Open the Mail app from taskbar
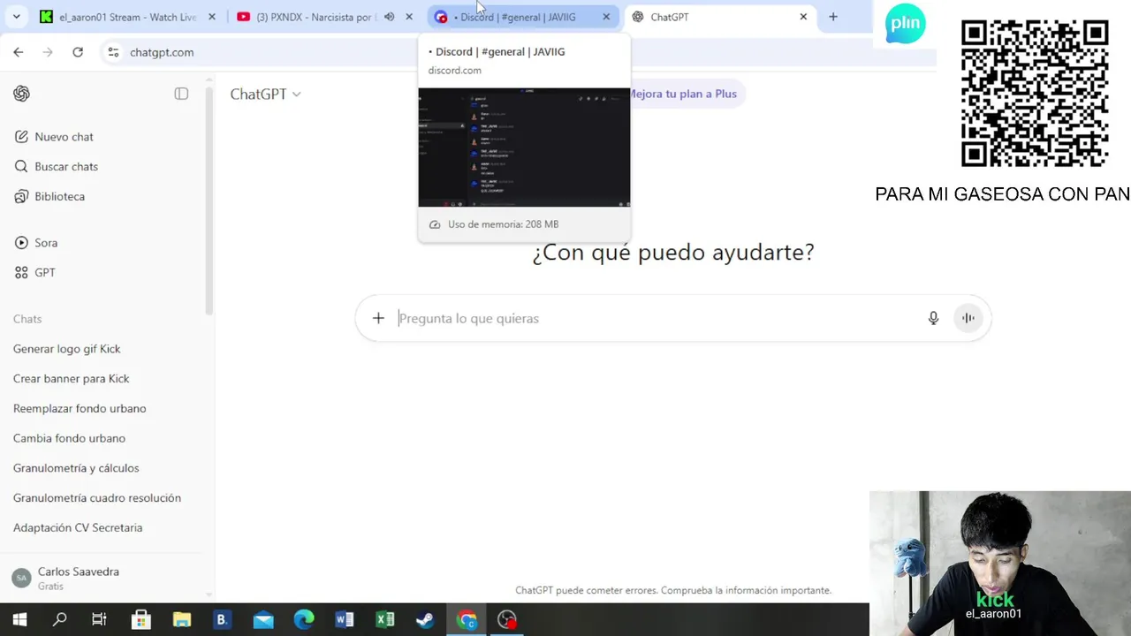 point(263,620)
